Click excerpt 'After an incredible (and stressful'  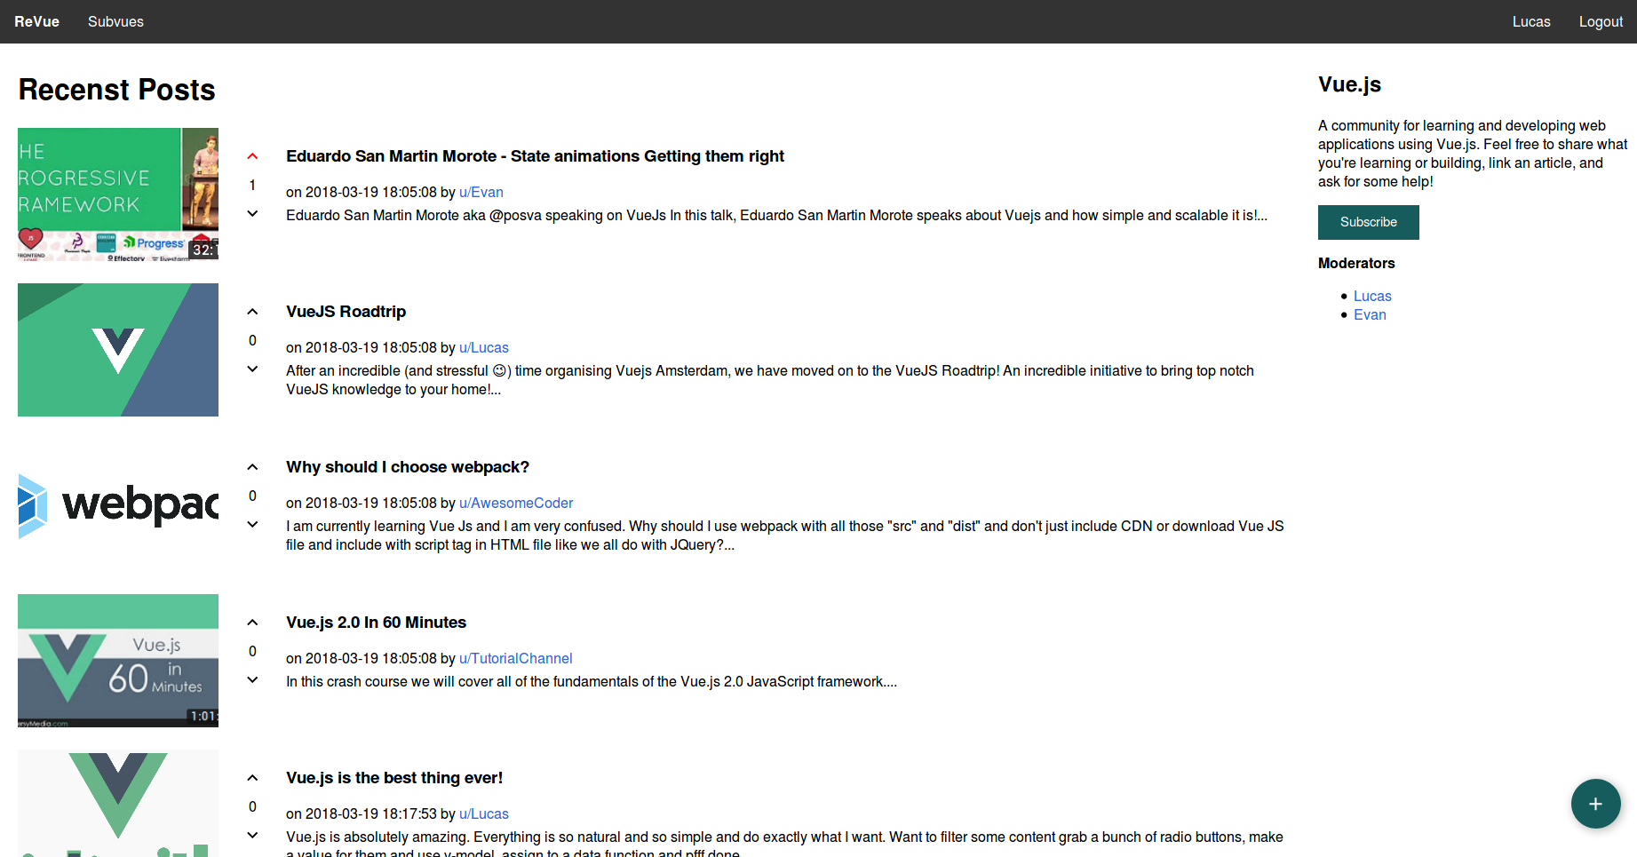[x=770, y=380]
